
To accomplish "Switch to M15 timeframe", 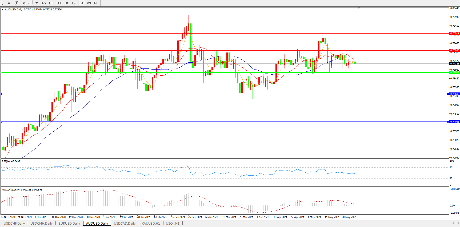I will 51,3.
